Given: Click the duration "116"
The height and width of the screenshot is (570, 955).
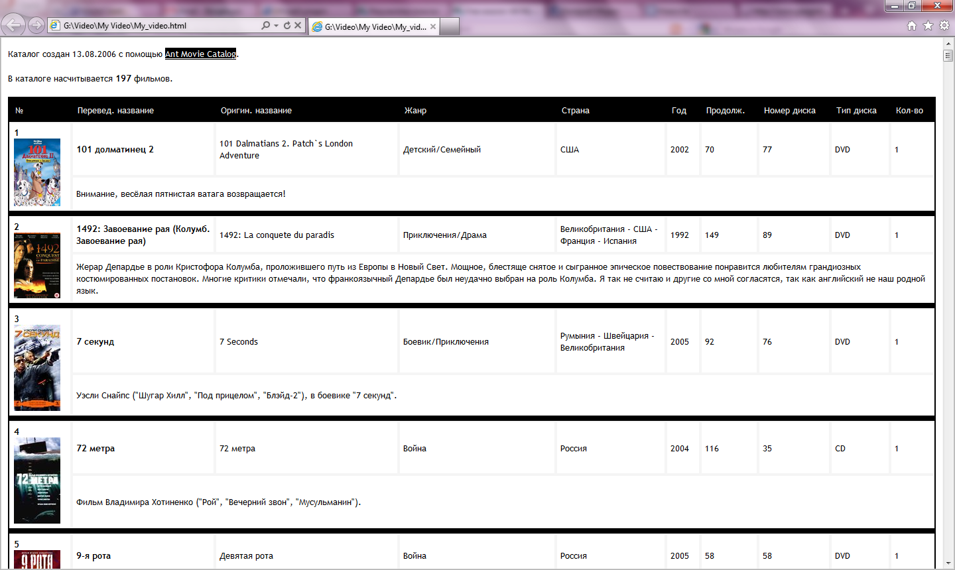Looking at the screenshot, I should 712,449.
